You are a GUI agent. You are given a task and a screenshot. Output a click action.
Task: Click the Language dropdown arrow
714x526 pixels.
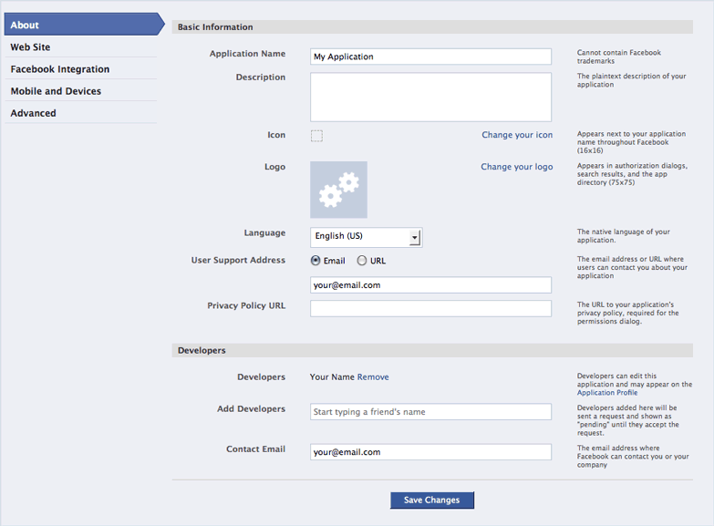[x=414, y=237]
